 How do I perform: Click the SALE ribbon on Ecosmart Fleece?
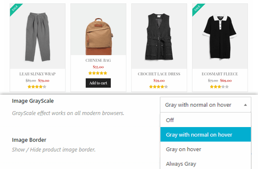198,9
